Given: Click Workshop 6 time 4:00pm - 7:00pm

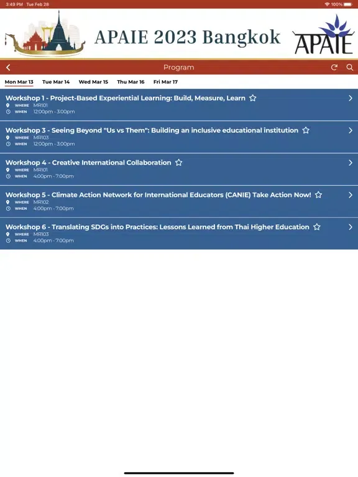Looking at the screenshot, I should click(53, 240).
